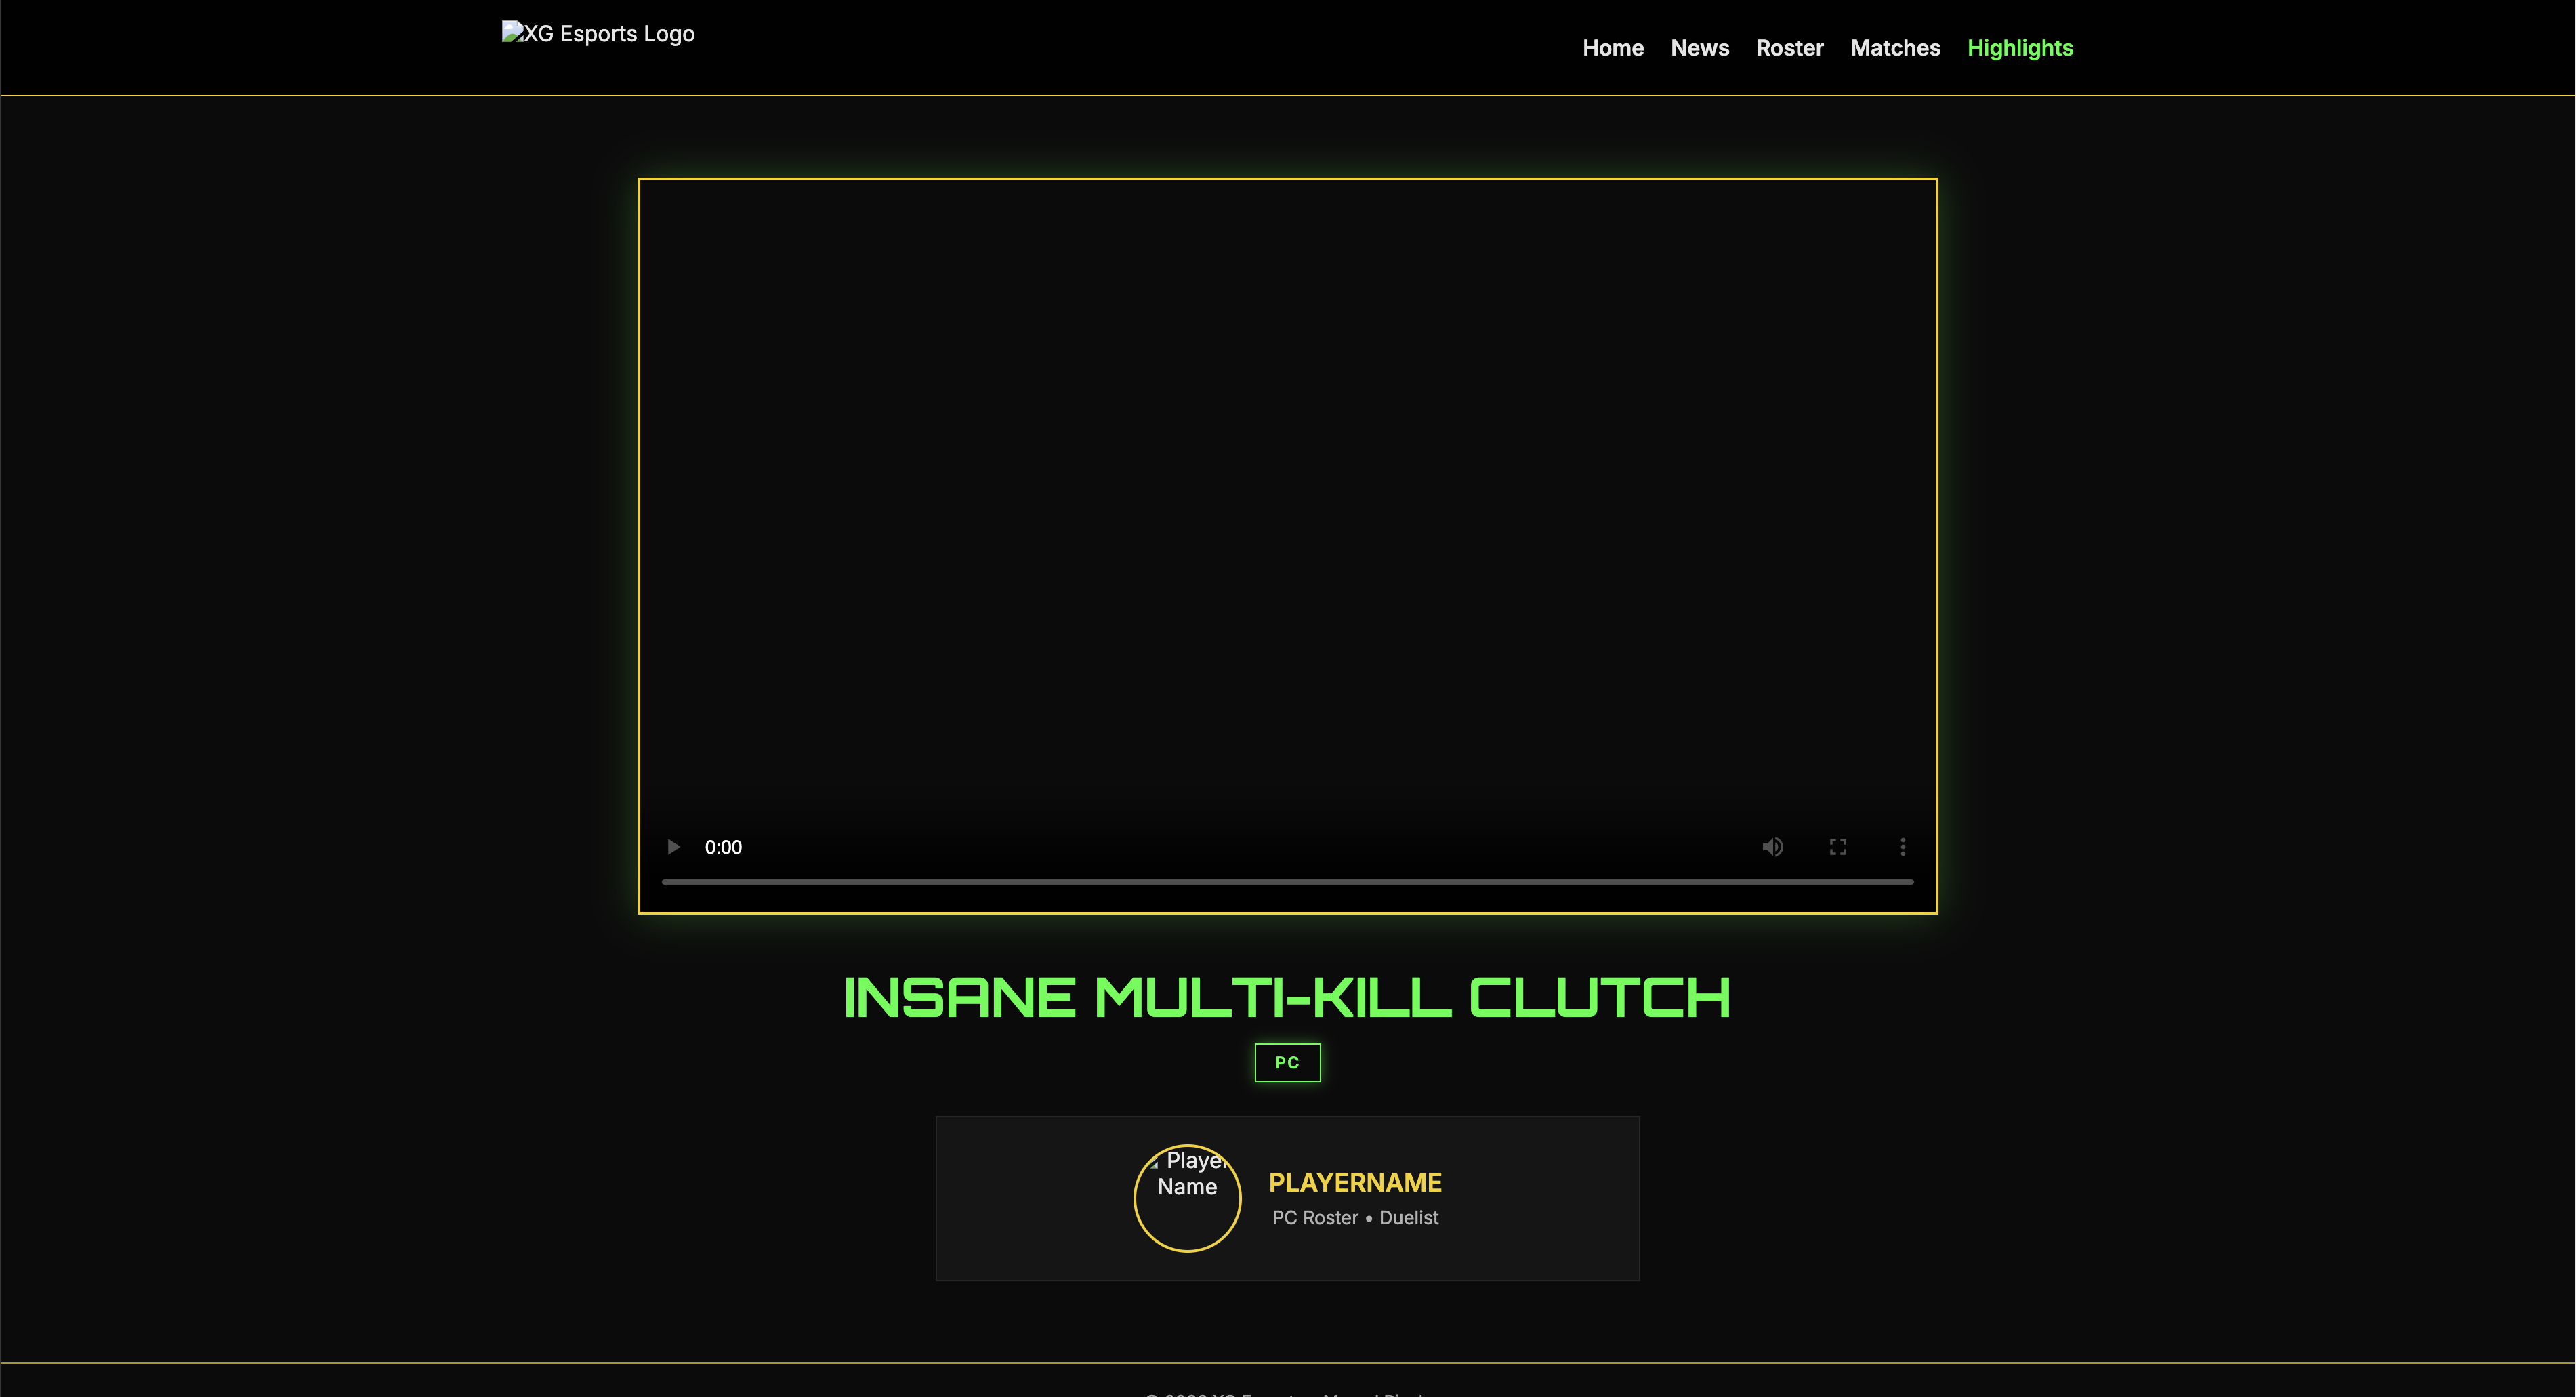The height and width of the screenshot is (1397, 2576).
Task: Click the PC platform badge
Action: click(x=1287, y=1062)
